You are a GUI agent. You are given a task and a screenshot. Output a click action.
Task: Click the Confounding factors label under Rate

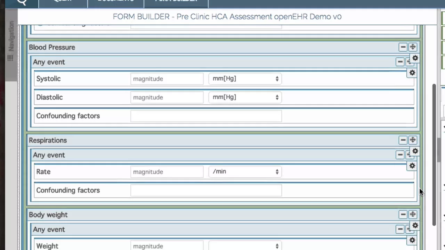(x=68, y=190)
